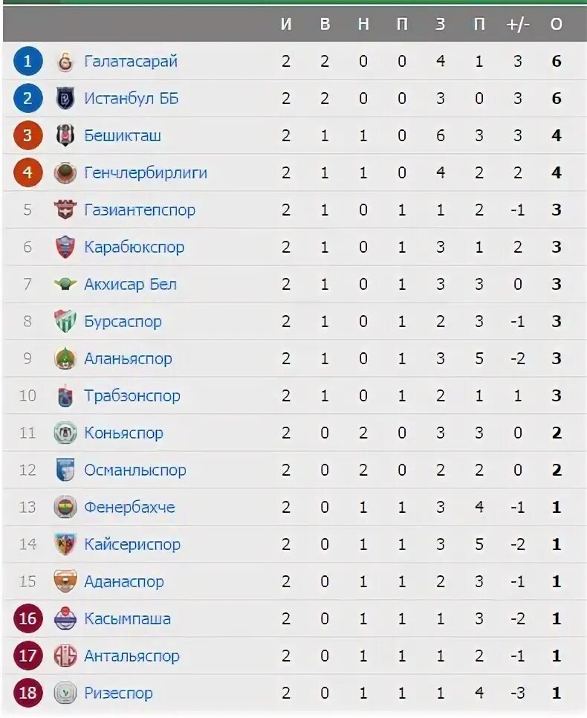
Task: Sort table by О points column
Action: (557, 25)
